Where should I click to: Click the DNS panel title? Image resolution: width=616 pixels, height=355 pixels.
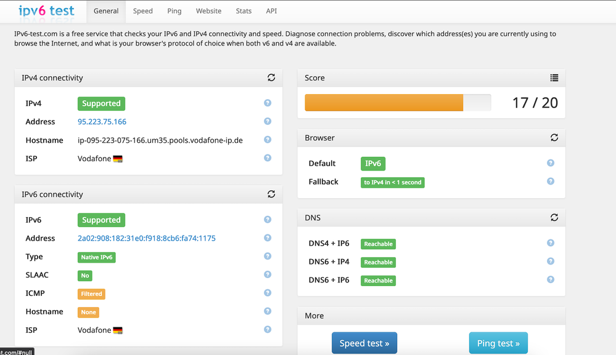point(313,218)
